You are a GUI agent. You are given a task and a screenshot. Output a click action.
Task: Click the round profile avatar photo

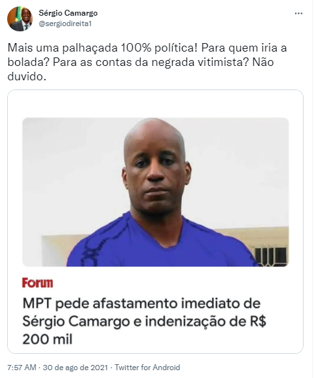click(20, 19)
